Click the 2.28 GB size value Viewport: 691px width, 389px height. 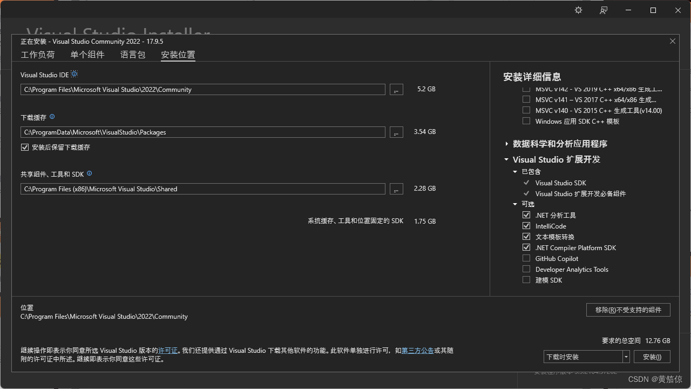425,189
